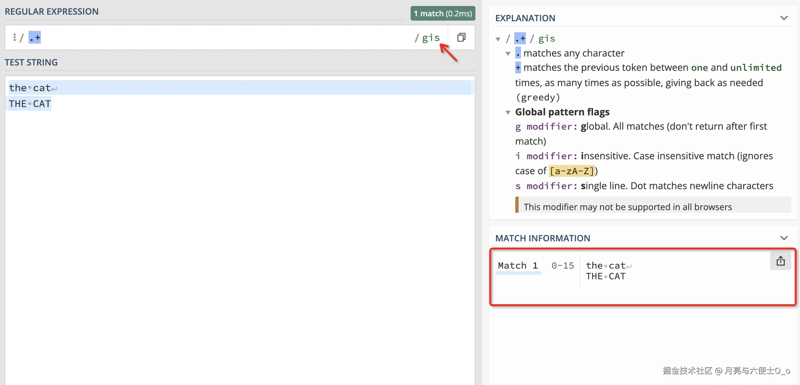Collapse the Match Information panel chevron
Image resolution: width=800 pixels, height=385 pixels.
click(784, 238)
